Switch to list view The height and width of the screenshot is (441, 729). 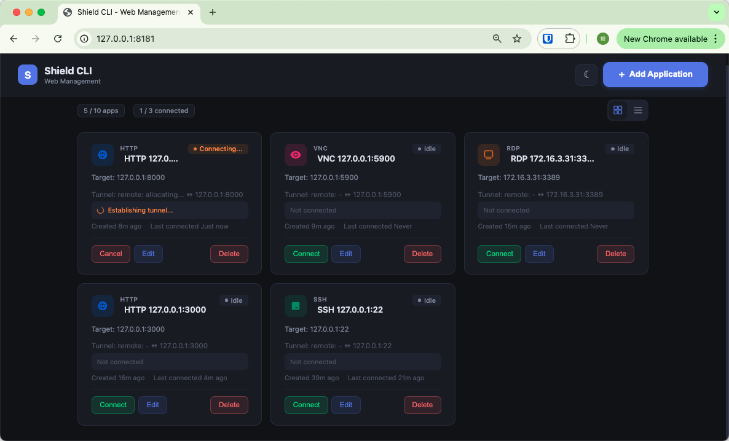(638, 110)
